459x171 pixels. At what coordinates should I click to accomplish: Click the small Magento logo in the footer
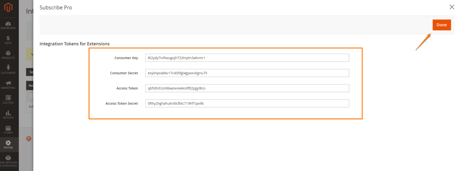[x=29, y=139]
